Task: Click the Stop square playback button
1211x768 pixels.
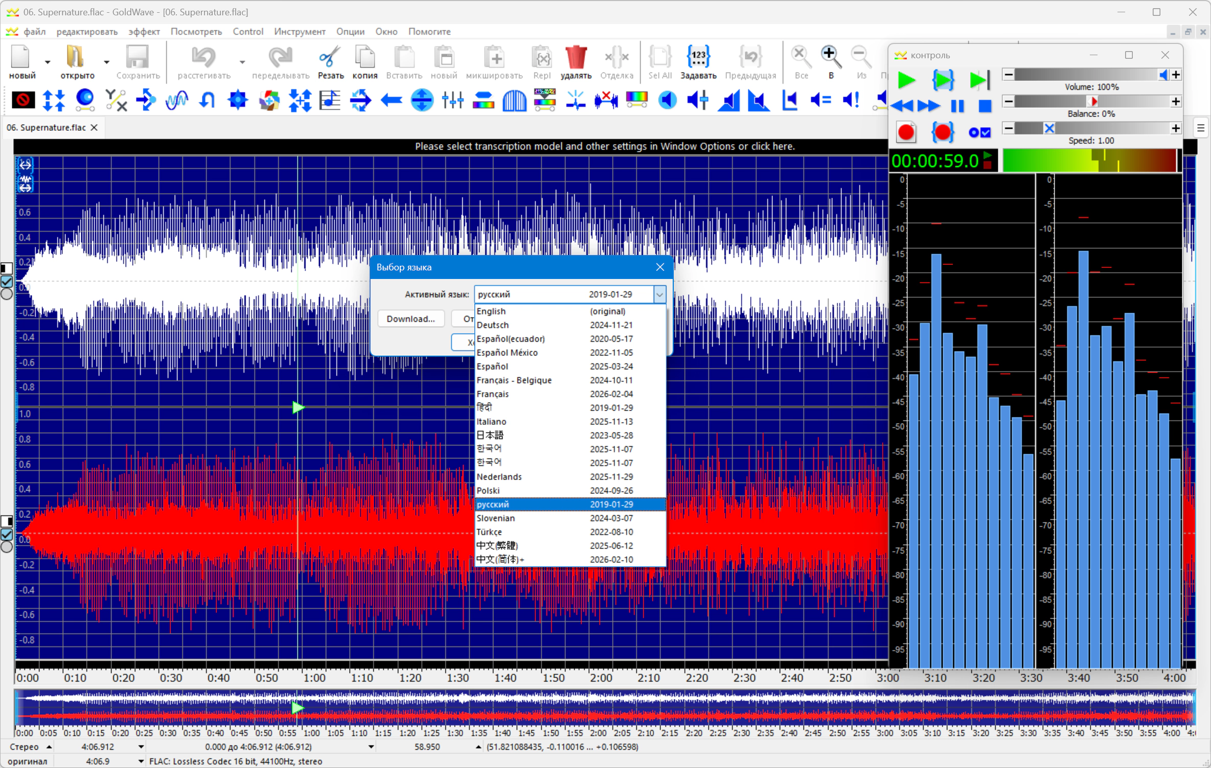Action: pyautogui.click(x=985, y=106)
